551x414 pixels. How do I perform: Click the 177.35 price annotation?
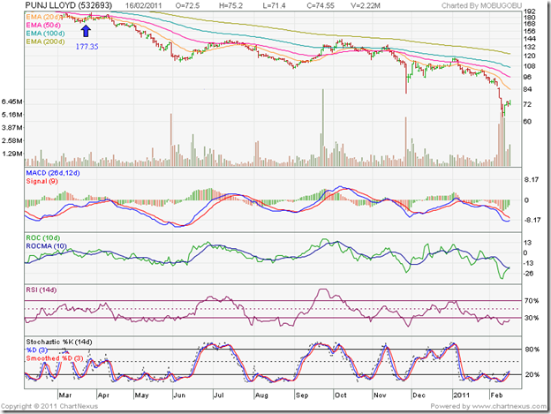pyautogui.click(x=85, y=42)
